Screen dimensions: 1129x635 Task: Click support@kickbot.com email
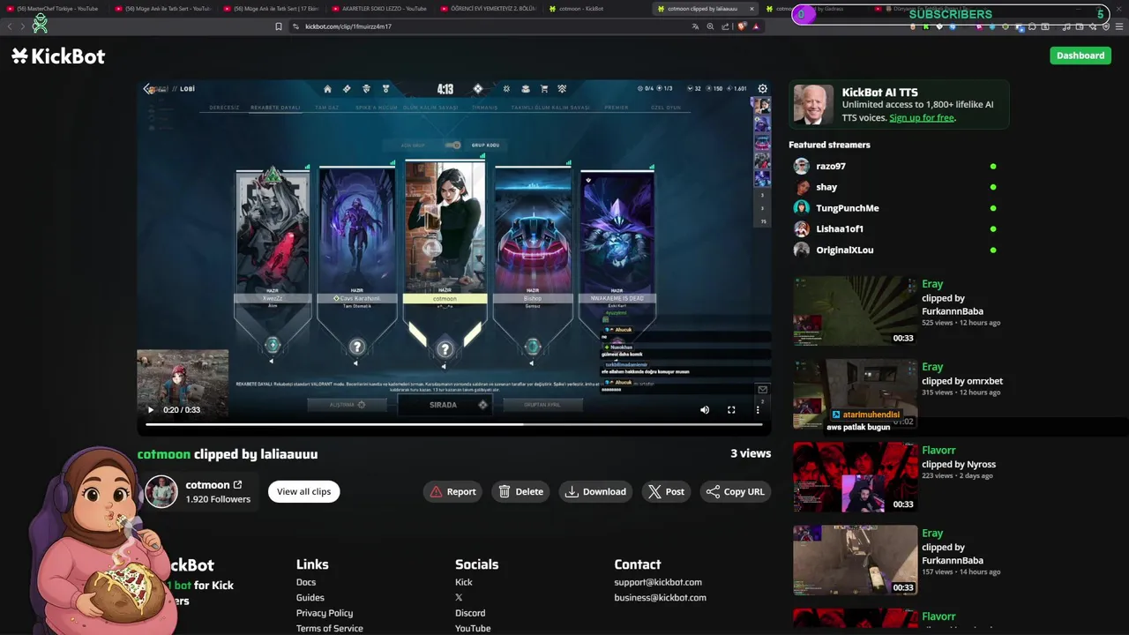coord(658,582)
